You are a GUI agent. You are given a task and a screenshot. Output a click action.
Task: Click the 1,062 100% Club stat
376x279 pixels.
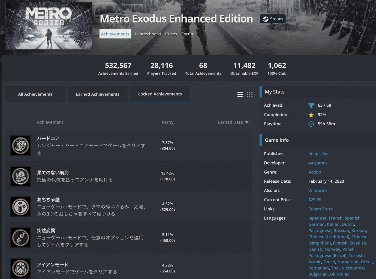coord(277,69)
